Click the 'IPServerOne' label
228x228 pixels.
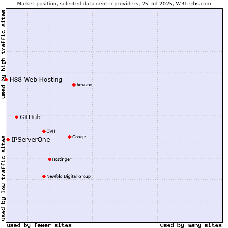click(31, 140)
